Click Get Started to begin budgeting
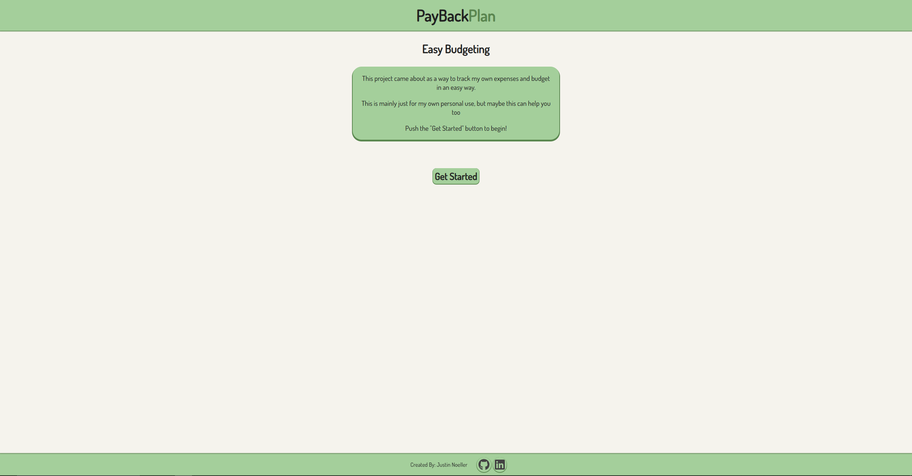Viewport: 912px width, 476px height. [456, 176]
